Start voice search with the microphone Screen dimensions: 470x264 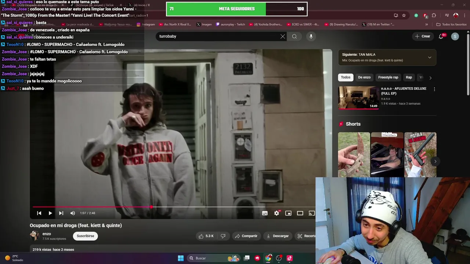(x=311, y=36)
